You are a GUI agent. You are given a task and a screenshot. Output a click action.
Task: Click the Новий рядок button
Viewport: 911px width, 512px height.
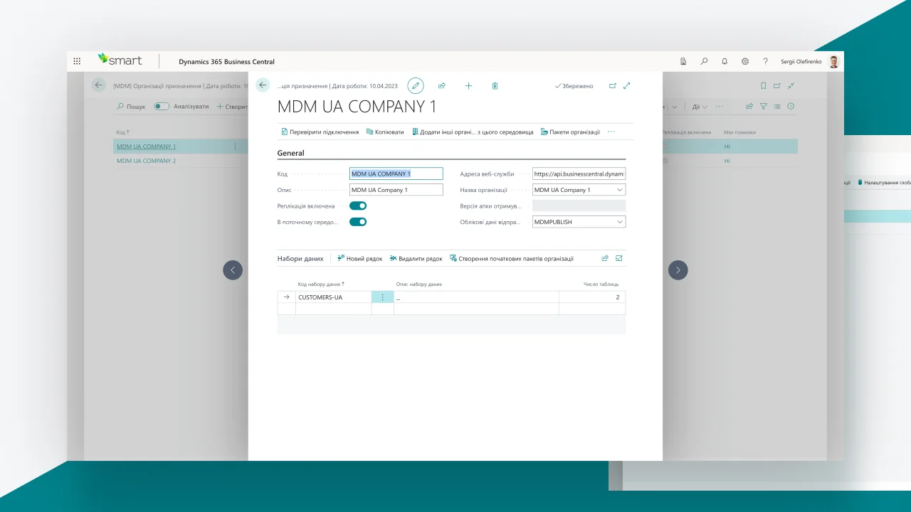pos(360,259)
